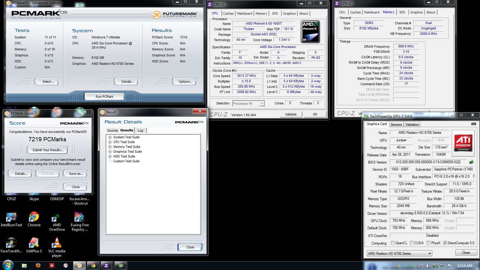Viewport: 480px width, 270px height.
Task: Click Close in the Result Details window
Action: pyautogui.click(x=190, y=247)
